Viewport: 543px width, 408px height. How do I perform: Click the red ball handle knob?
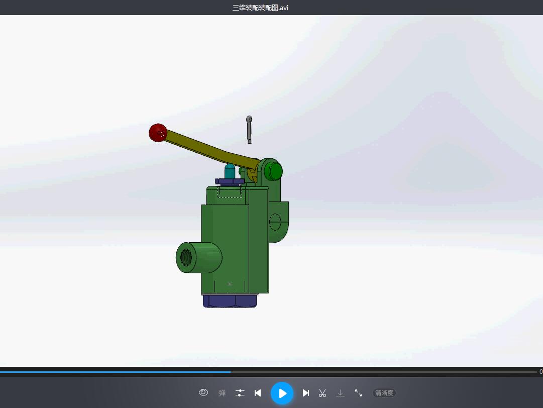(158, 133)
